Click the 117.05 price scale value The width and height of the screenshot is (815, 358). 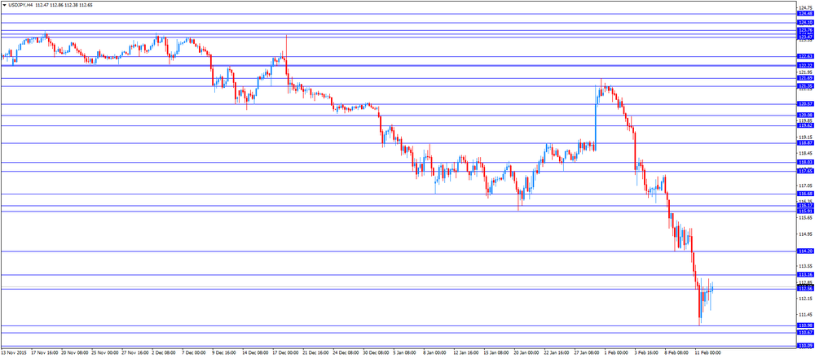(806, 186)
